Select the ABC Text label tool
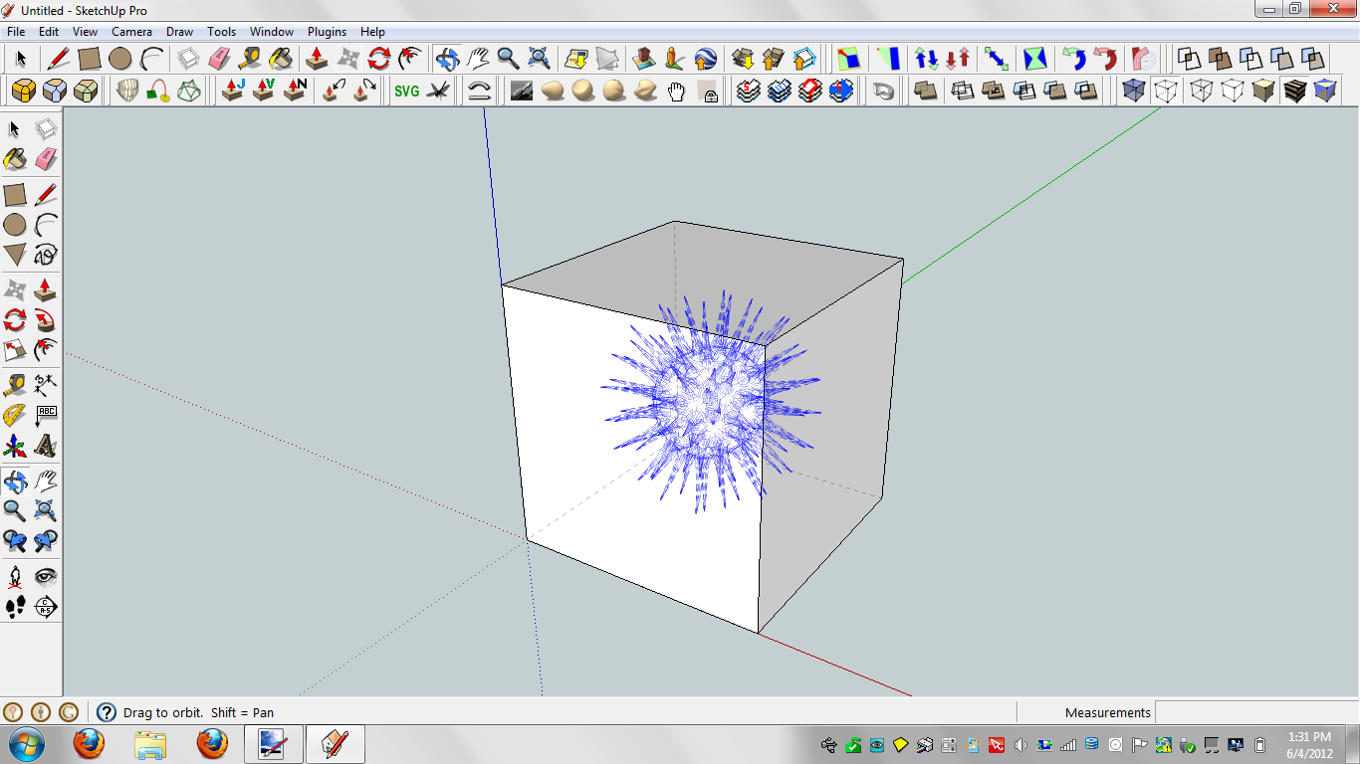Image resolution: width=1360 pixels, height=764 pixels. (x=45, y=415)
